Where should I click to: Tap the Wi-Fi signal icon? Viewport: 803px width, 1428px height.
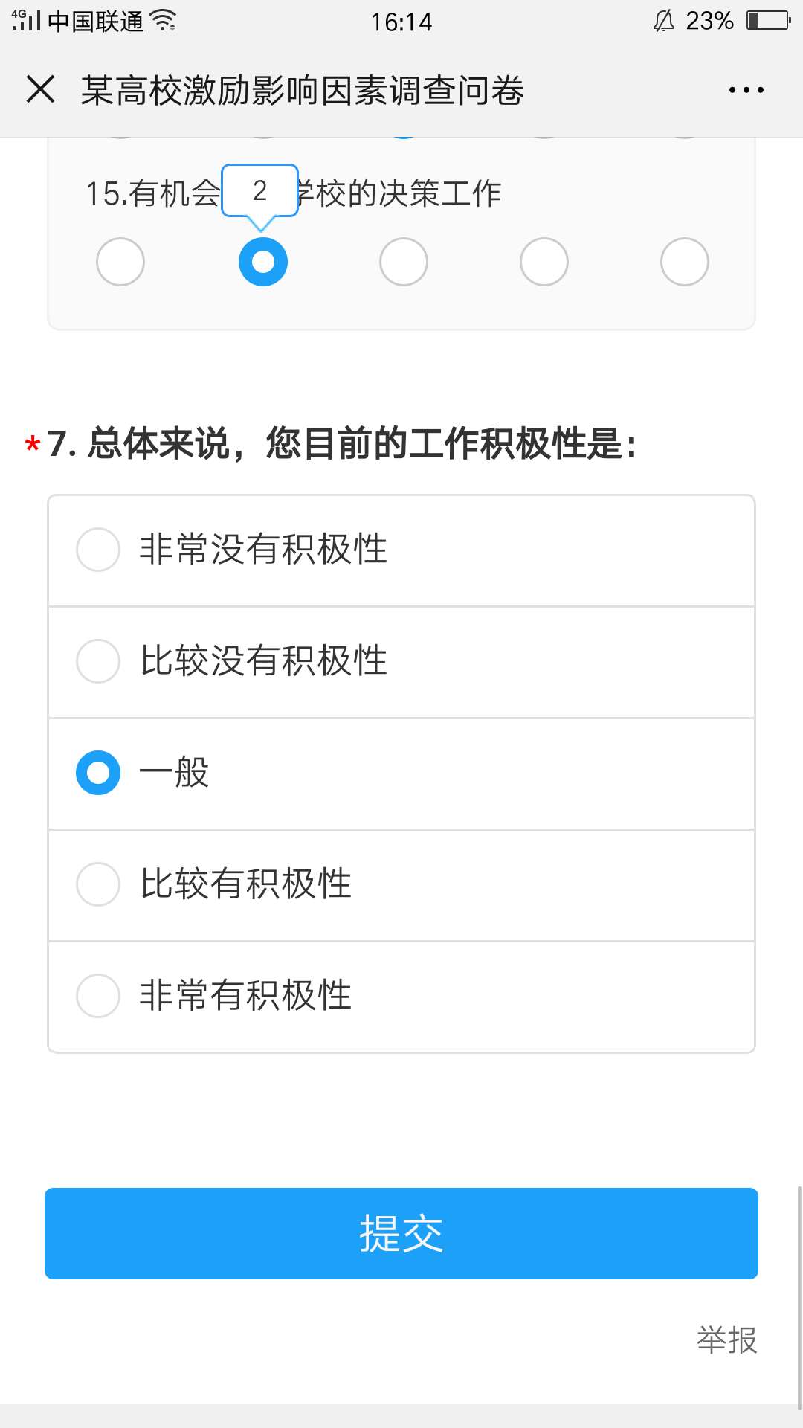click(x=163, y=20)
